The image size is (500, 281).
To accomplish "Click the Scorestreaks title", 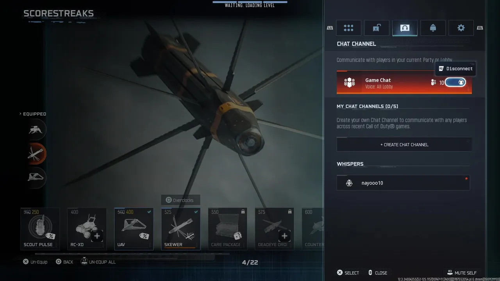I will pyautogui.click(x=59, y=14).
